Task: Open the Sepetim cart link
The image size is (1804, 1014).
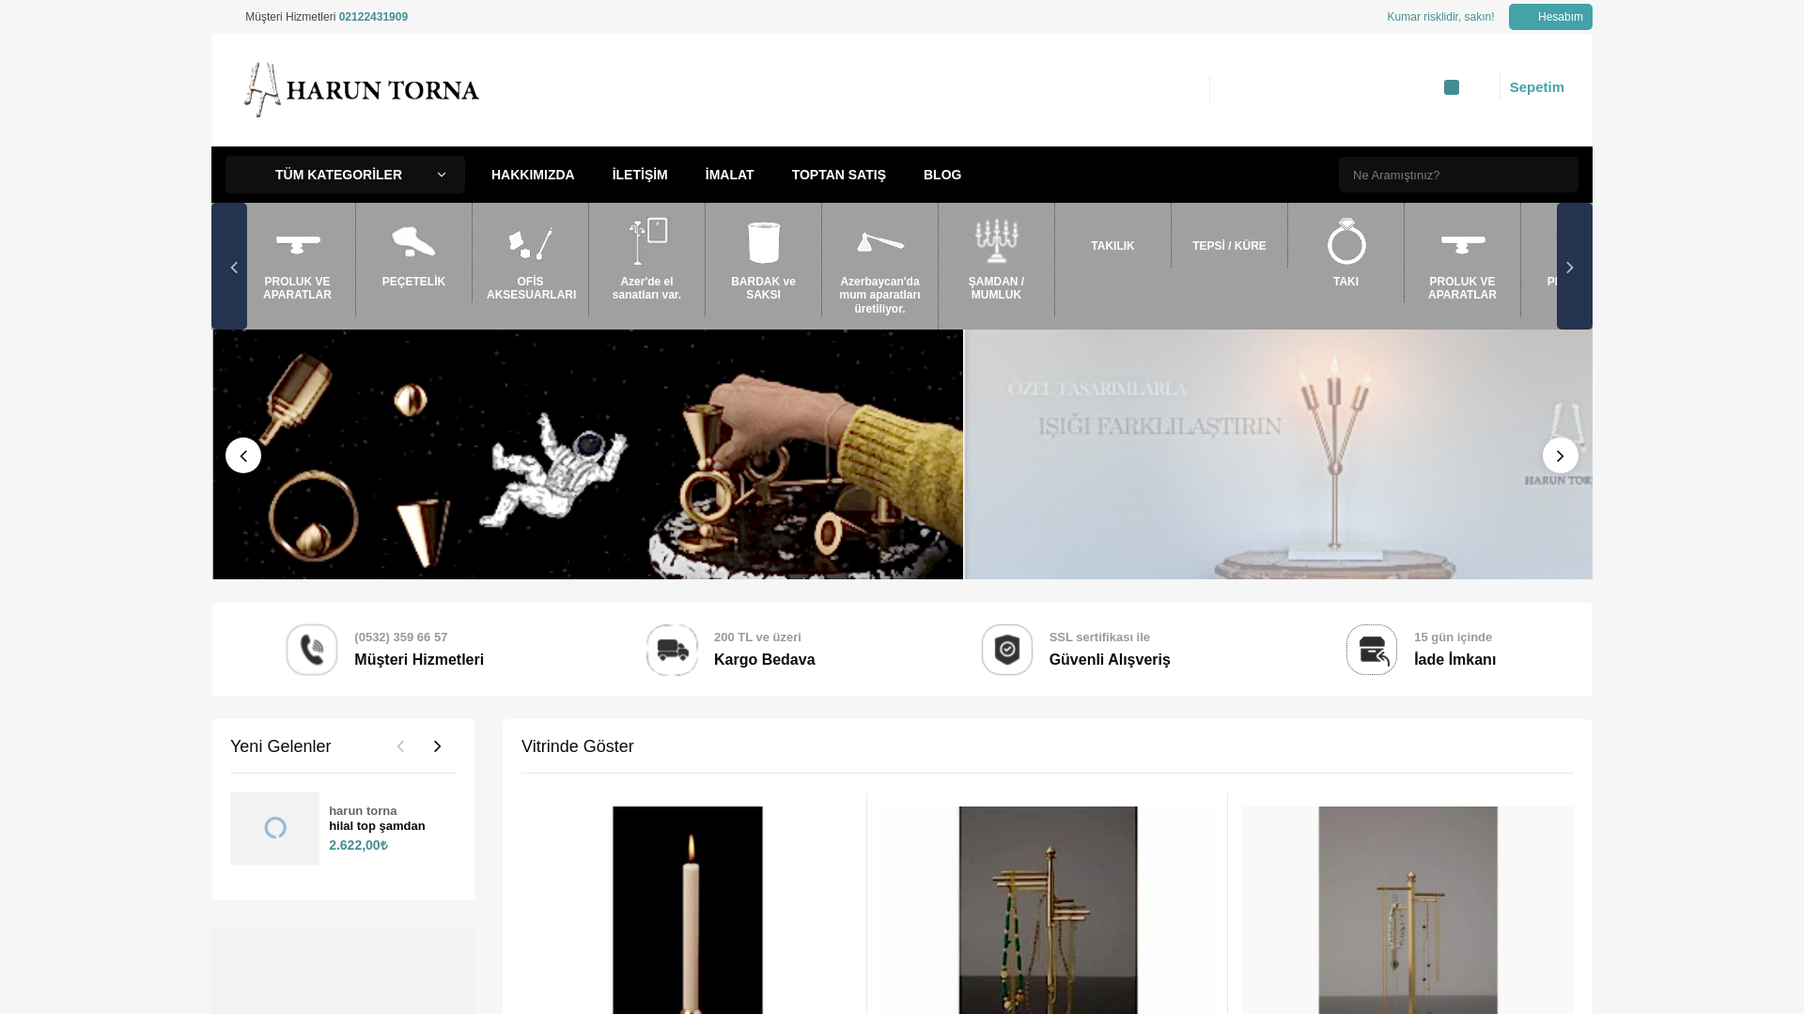Action: tap(1536, 87)
